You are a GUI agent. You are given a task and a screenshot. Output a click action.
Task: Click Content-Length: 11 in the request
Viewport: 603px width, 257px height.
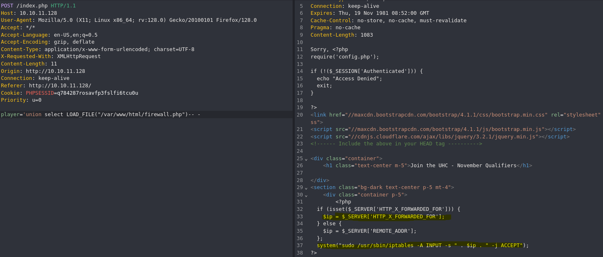(29, 64)
